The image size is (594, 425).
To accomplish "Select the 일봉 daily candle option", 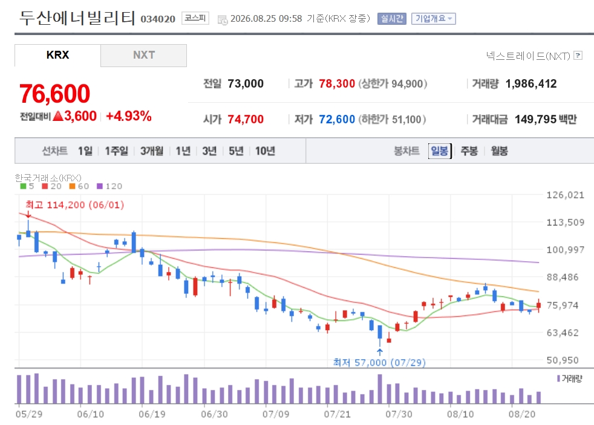I will pyautogui.click(x=440, y=151).
